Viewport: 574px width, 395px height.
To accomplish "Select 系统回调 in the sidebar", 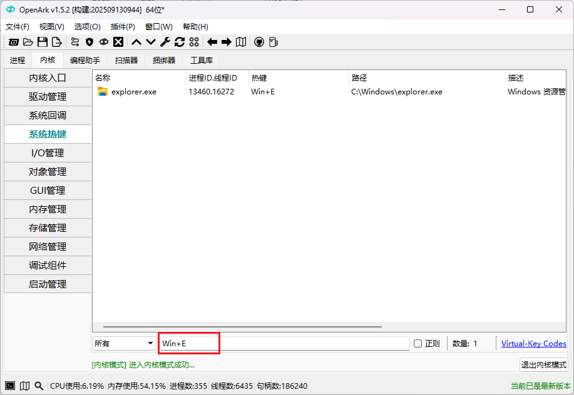I will click(48, 116).
